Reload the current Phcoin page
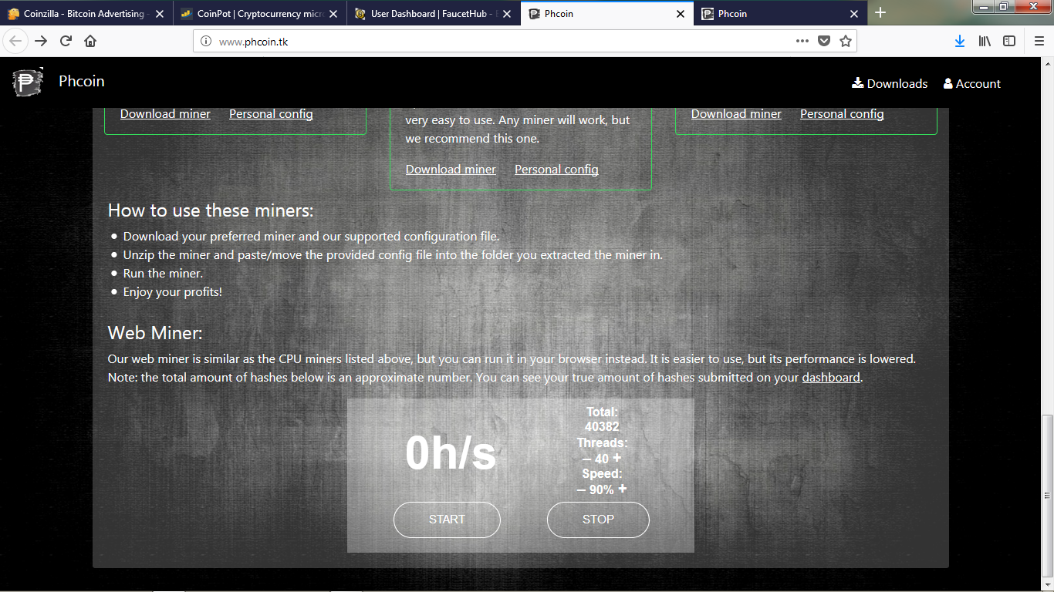 [66, 42]
